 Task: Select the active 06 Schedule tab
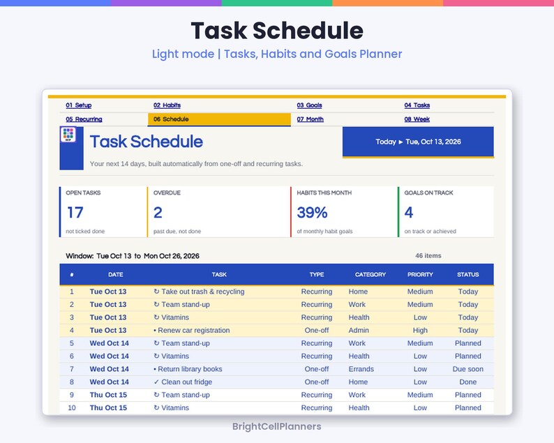[x=219, y=119]
